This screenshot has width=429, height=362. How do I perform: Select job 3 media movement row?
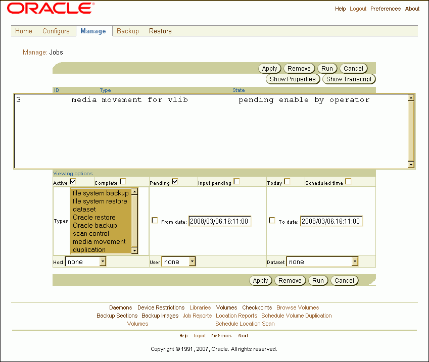tap(211, 100)
